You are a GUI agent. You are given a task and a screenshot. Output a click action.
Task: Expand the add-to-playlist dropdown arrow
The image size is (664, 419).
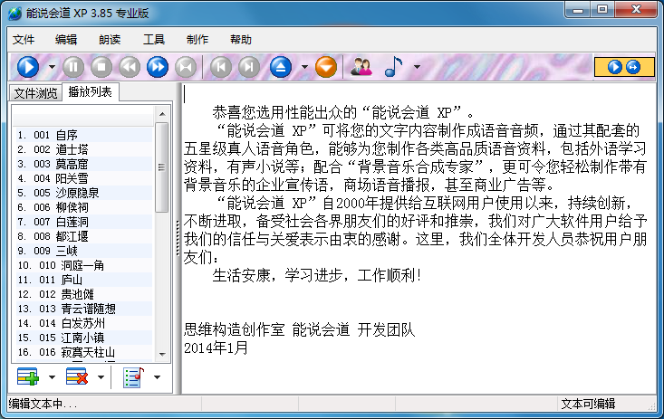coord(52,377)
